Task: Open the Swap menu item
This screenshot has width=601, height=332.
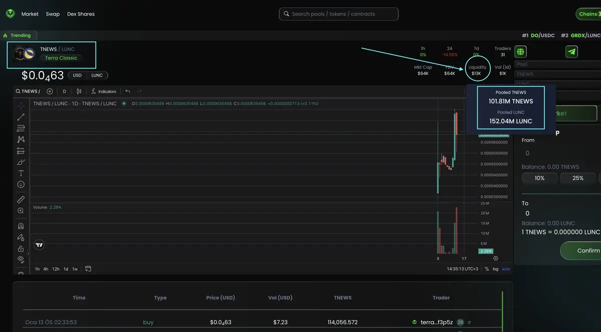Action: 53,14
